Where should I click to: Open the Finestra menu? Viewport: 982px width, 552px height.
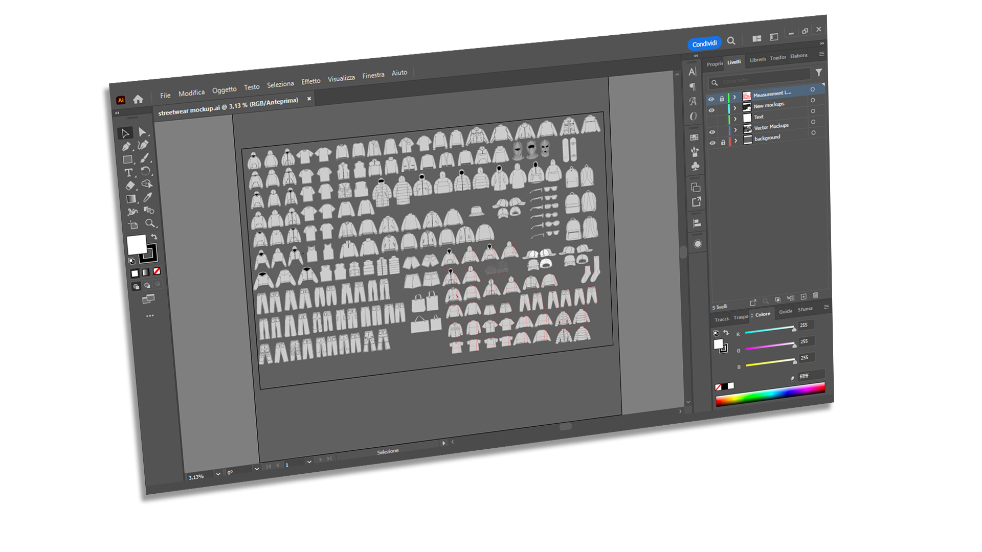click(373, 75)
